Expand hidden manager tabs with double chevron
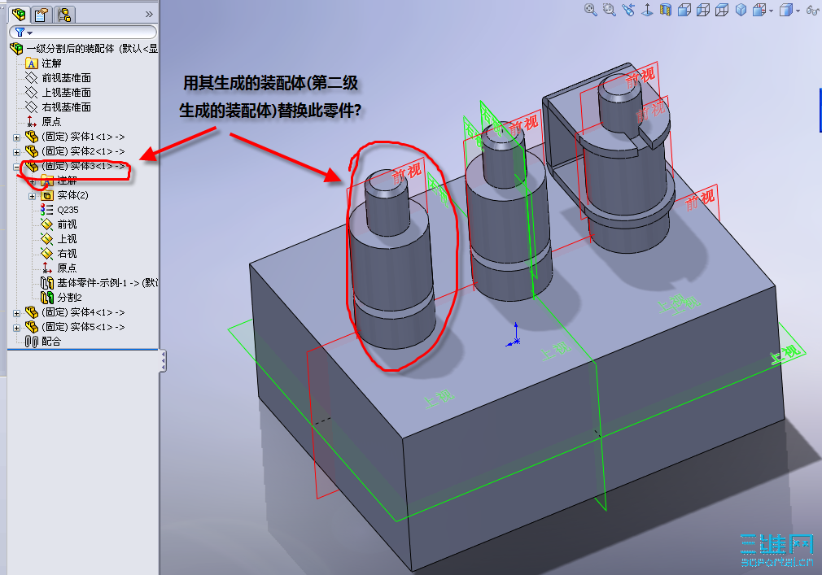 click(x=150, y=15)
